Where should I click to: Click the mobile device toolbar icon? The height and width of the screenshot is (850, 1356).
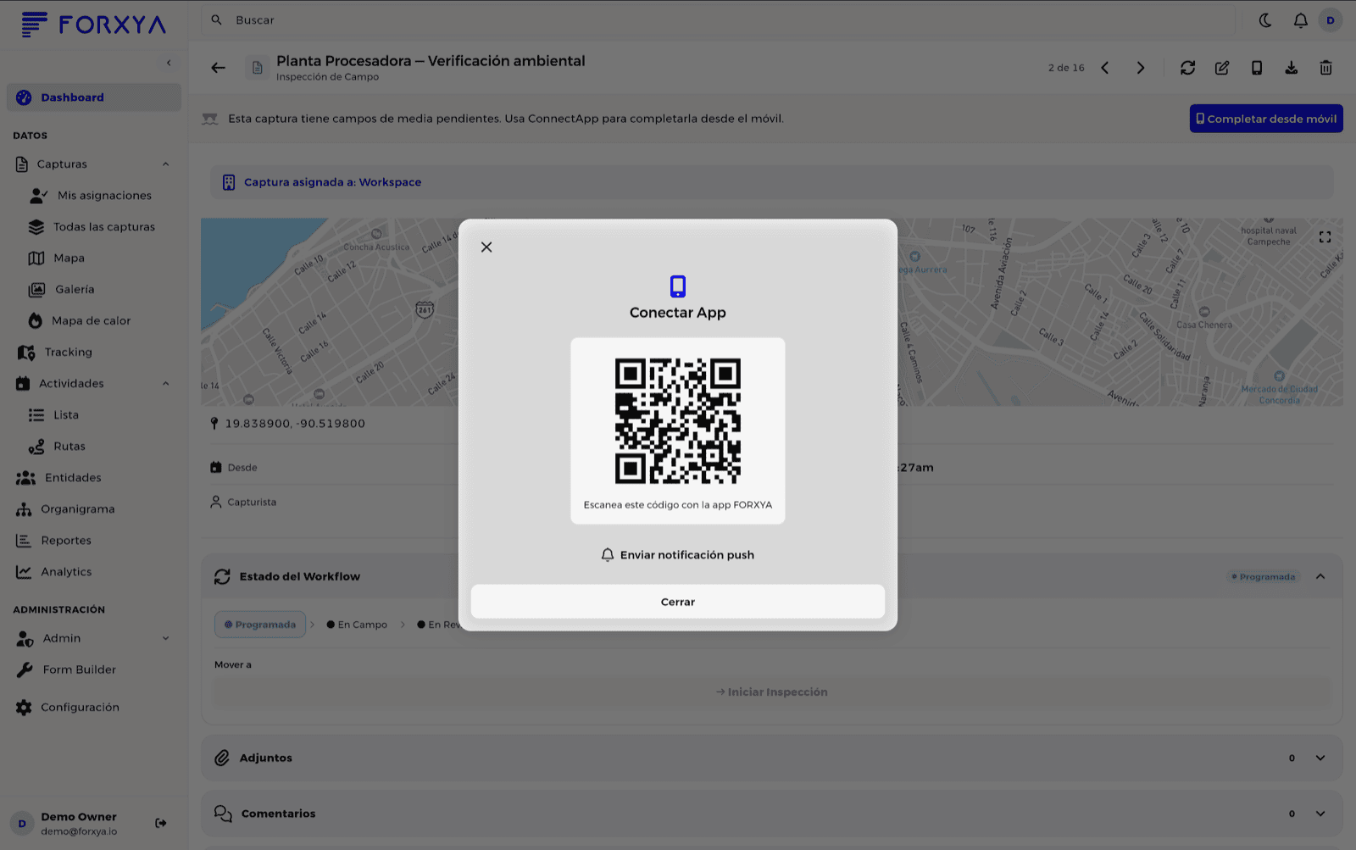[1257, 68]
